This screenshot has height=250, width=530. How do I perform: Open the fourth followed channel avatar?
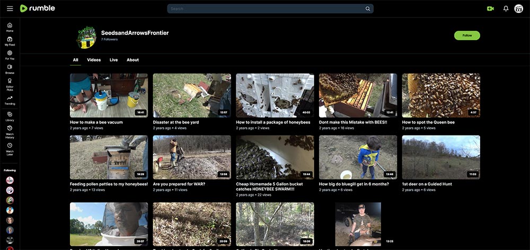10,210
